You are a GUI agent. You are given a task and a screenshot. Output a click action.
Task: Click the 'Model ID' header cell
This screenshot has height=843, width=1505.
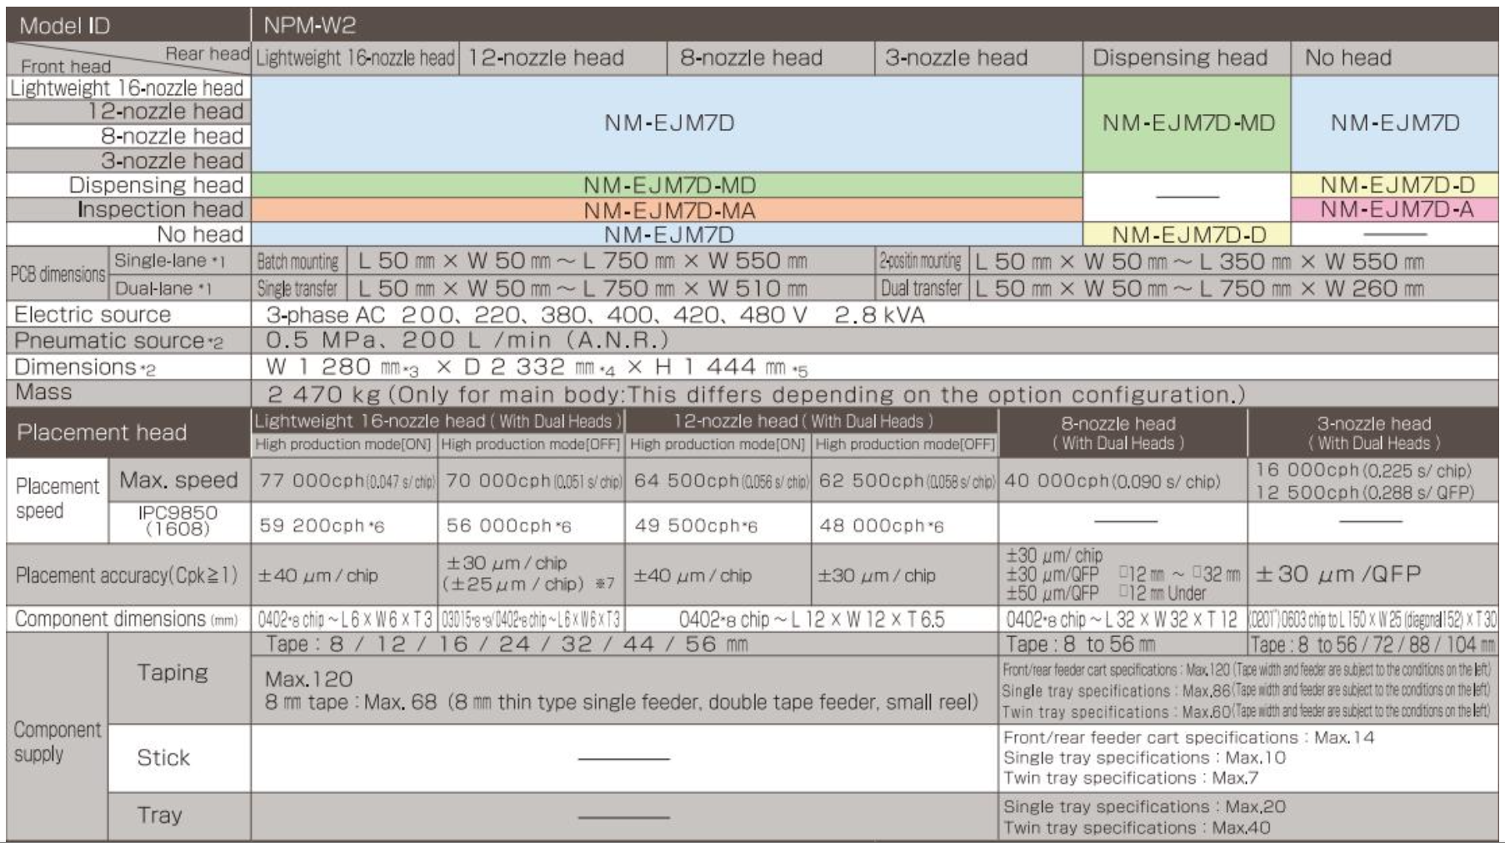(127, 25)
